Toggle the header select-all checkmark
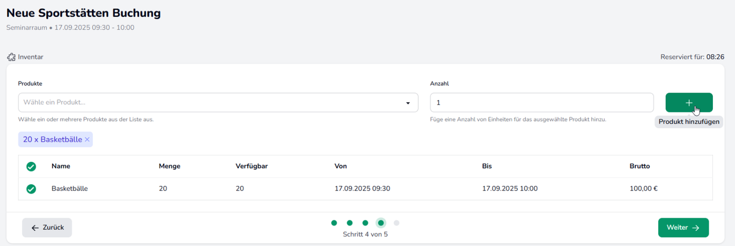 [31, 166]
